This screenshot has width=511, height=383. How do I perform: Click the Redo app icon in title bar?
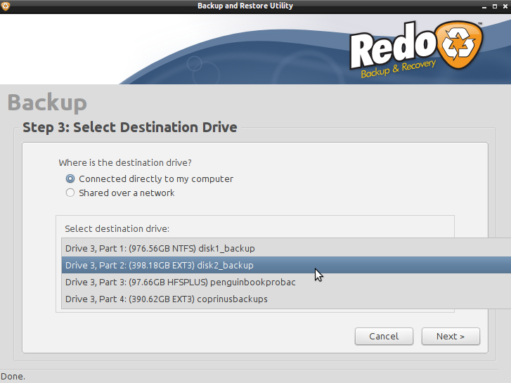(6, 6)
